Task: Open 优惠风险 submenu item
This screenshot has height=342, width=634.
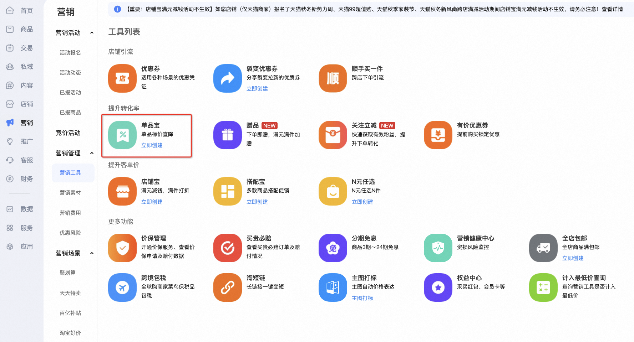Action: (x=70, y=233)
